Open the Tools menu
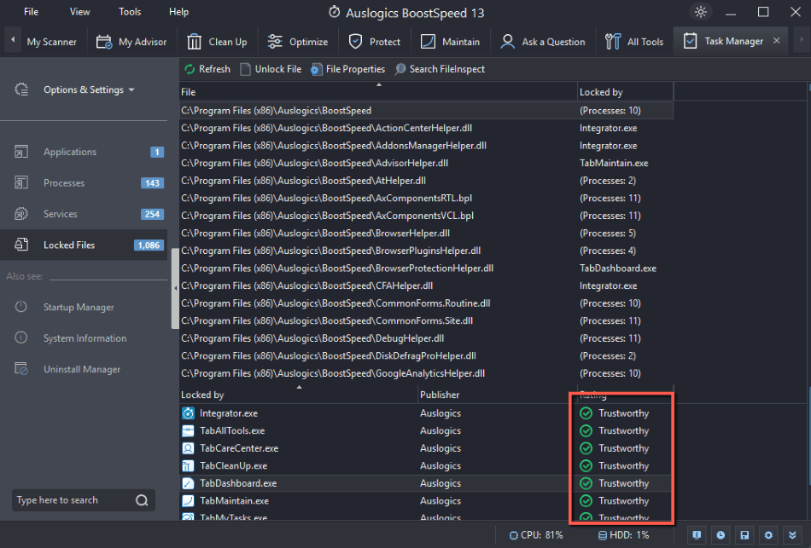The height and width of the screenshot is (548, 811). [x=129, y=12]
